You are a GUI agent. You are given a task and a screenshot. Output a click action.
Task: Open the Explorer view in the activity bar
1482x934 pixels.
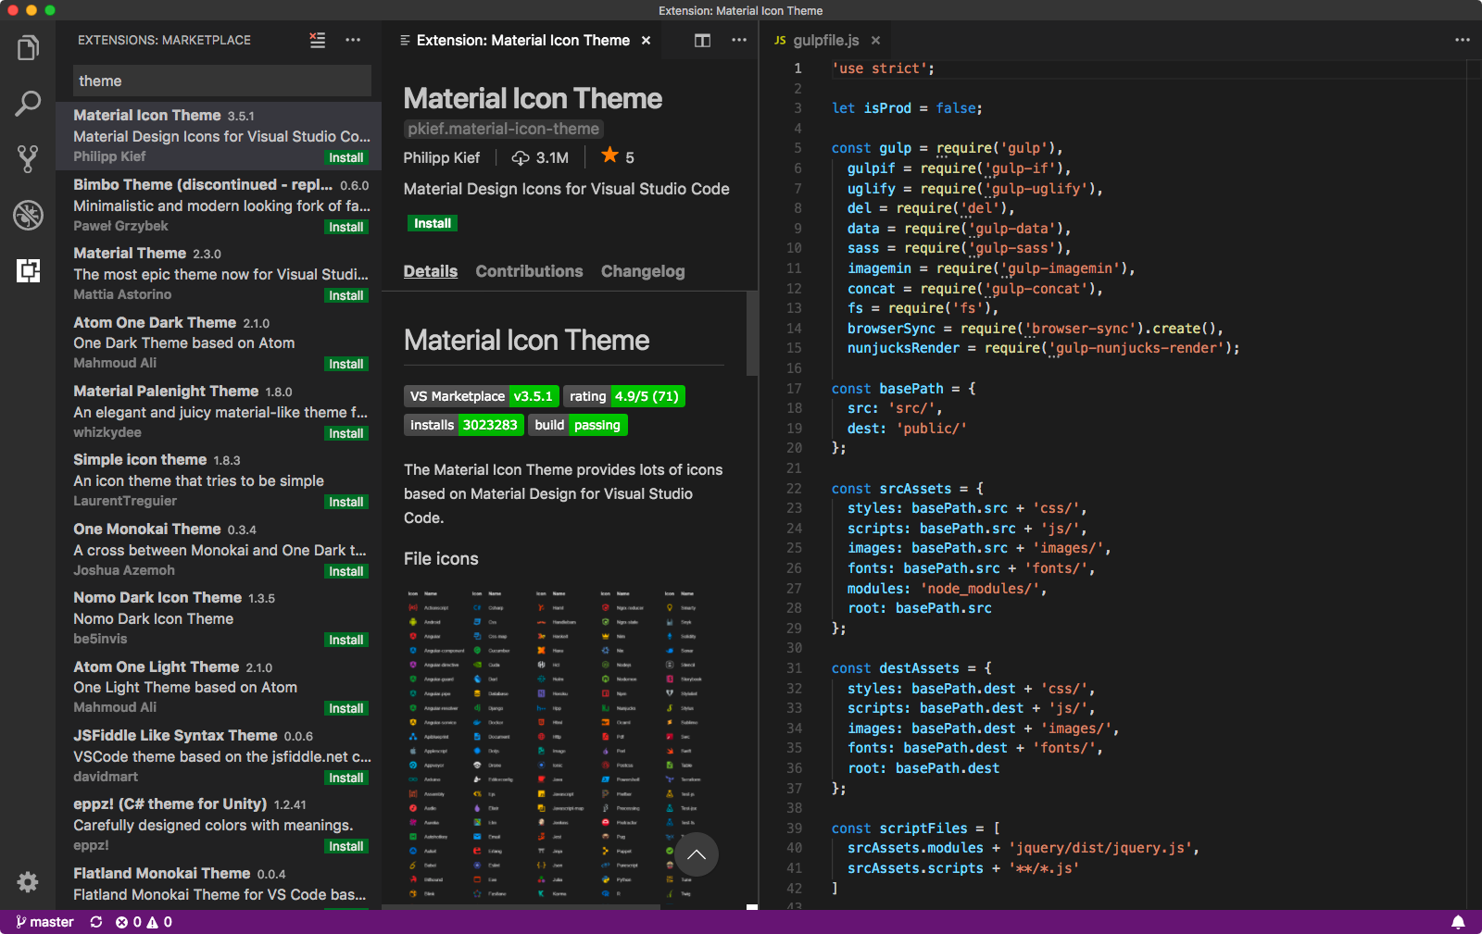(x=28, y=46)
